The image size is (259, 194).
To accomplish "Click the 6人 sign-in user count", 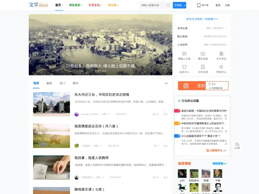I will pyautogui.click(x=212, y=84).
